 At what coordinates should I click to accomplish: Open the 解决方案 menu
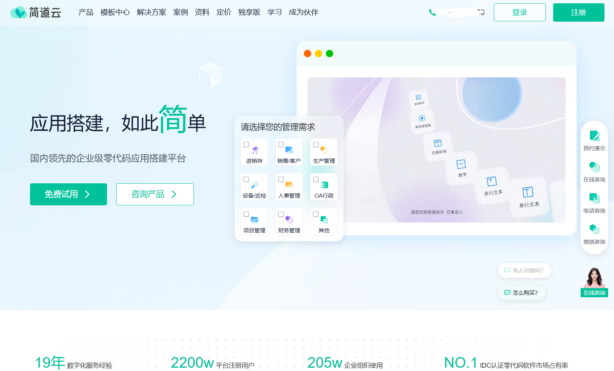coord(151,12)
